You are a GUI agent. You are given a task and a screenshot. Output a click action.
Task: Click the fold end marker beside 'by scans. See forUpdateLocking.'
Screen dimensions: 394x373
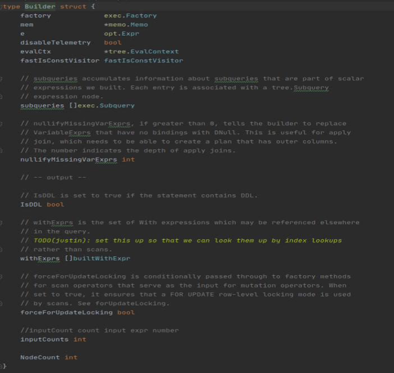point(1,304)
